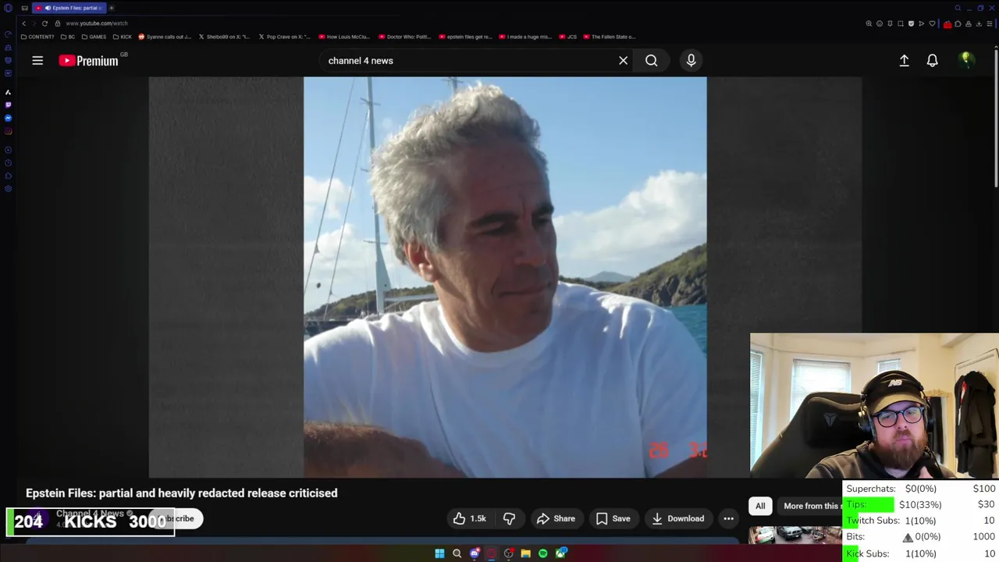Open a new browser tab
The height and width of the screenshot is (562, 999).
(112, 8)
